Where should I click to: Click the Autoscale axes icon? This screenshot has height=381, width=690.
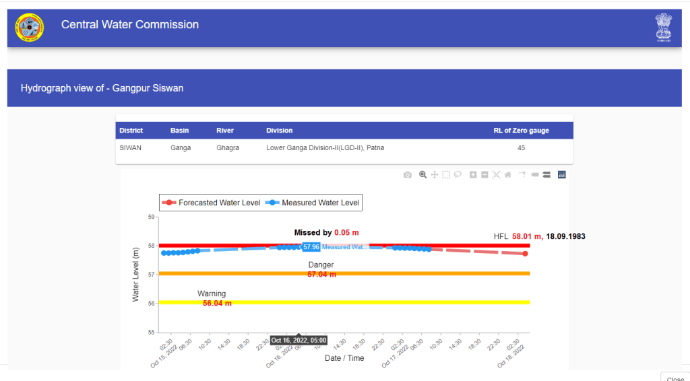point(496,175)
